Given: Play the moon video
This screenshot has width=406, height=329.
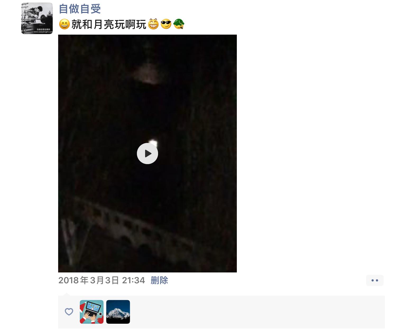Looking at the screenshot, I should pyautogui.click(x=147, y=154).
